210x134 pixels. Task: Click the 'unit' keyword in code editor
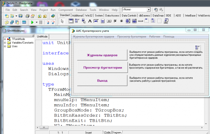tap(48, 43)
